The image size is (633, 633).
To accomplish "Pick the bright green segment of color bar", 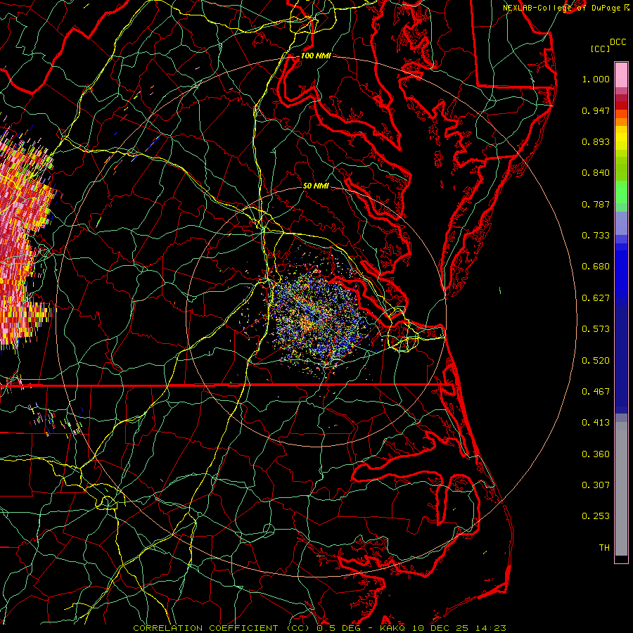I will coord(621,192).
